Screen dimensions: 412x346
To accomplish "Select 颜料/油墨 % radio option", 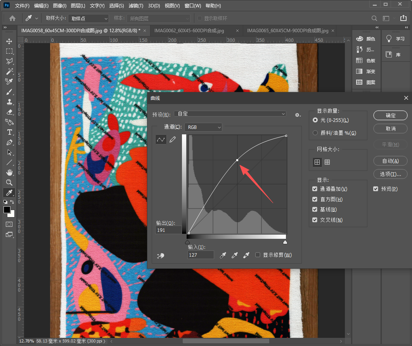I will tap(316, 133).
